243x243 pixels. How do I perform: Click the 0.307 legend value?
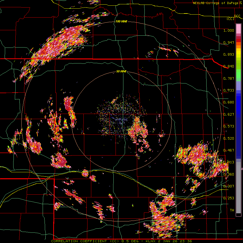(x=229, y=186)
